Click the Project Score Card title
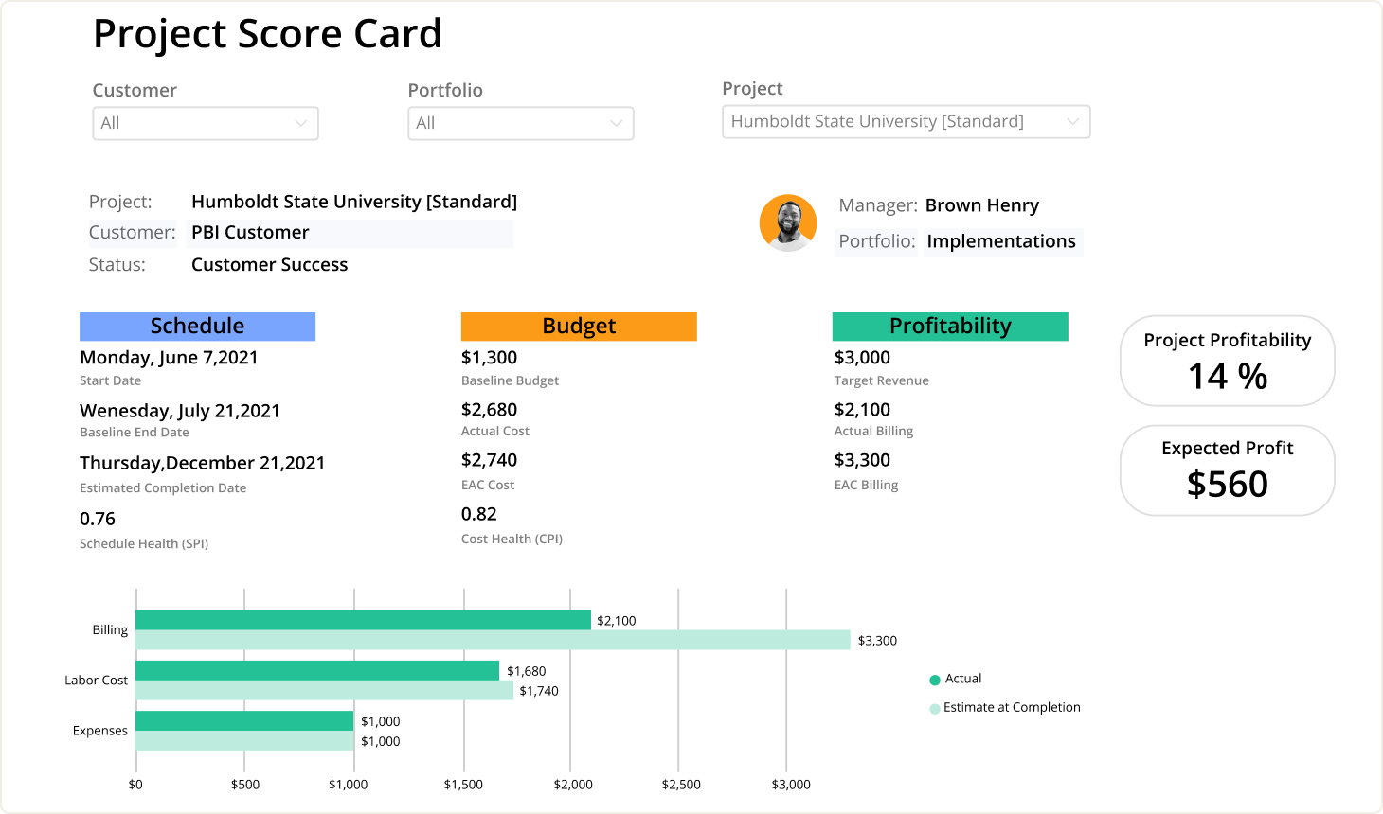1383x814 pixels. pyautogui.click(x=267, y=33)
